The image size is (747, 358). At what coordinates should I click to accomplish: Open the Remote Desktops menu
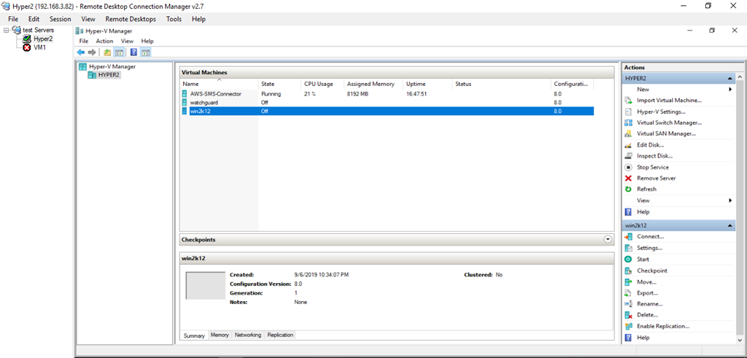coord(131,19)
